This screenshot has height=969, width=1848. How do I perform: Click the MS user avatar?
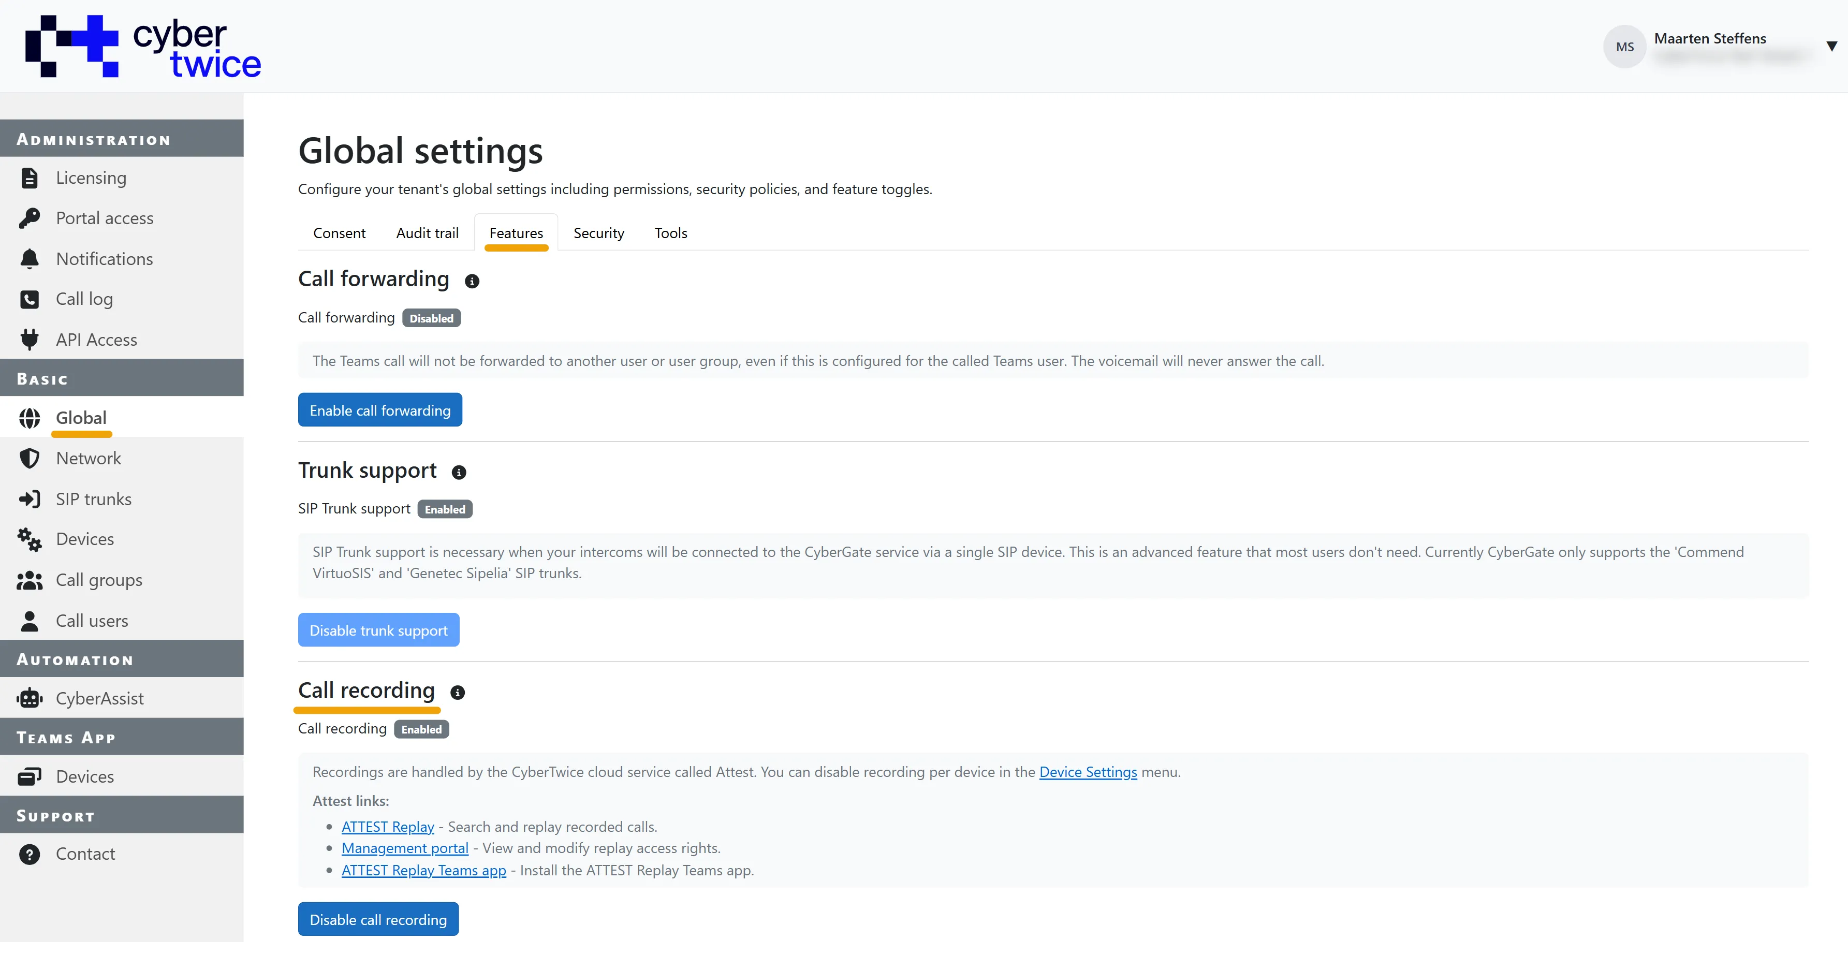[1624, 47]
